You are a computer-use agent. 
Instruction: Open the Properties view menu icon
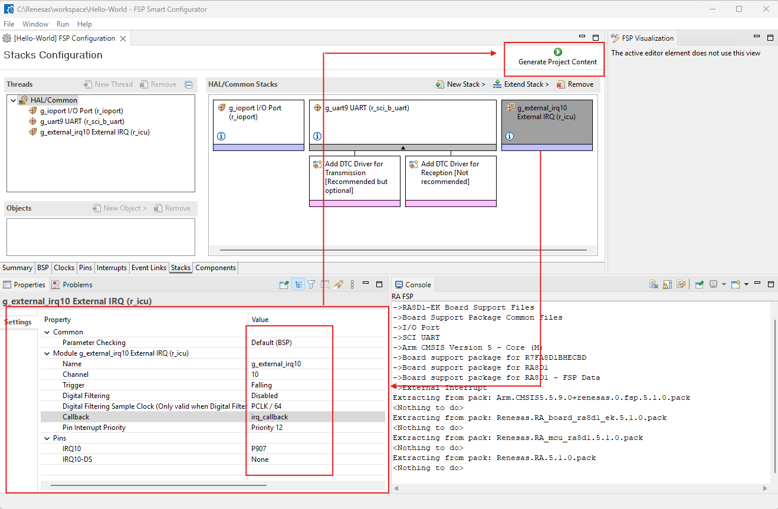pyautogui.click(x=352, y=285)
